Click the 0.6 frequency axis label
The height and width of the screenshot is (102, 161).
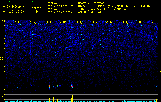point(2,97)
